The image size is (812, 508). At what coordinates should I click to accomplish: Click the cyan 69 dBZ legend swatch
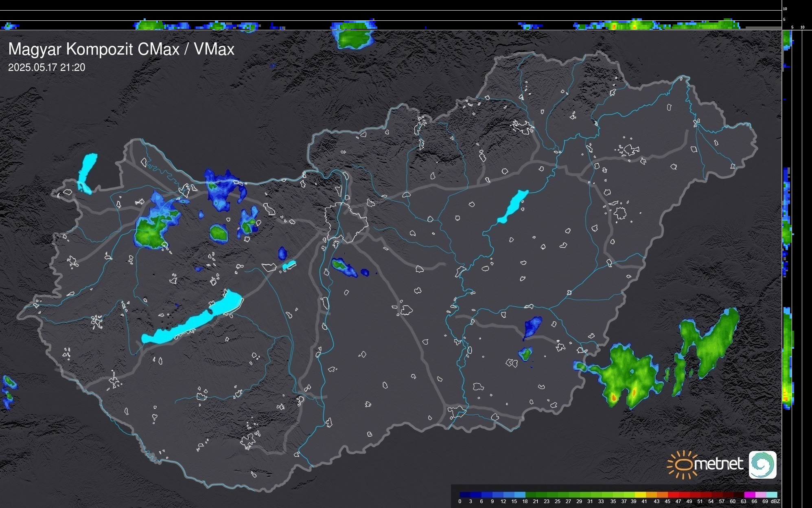click(771, 495)
